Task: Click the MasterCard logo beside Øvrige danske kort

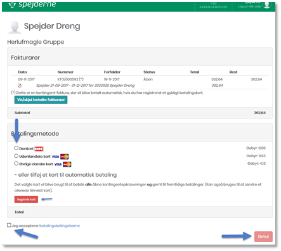Action: pyautogui.click(x=67, y=164)
